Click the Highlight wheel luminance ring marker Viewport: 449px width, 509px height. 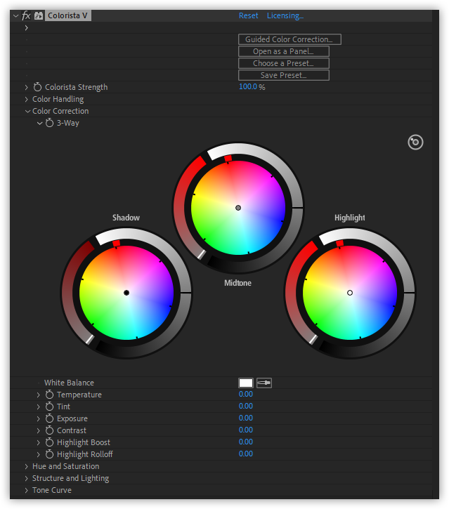pos(410,293)
